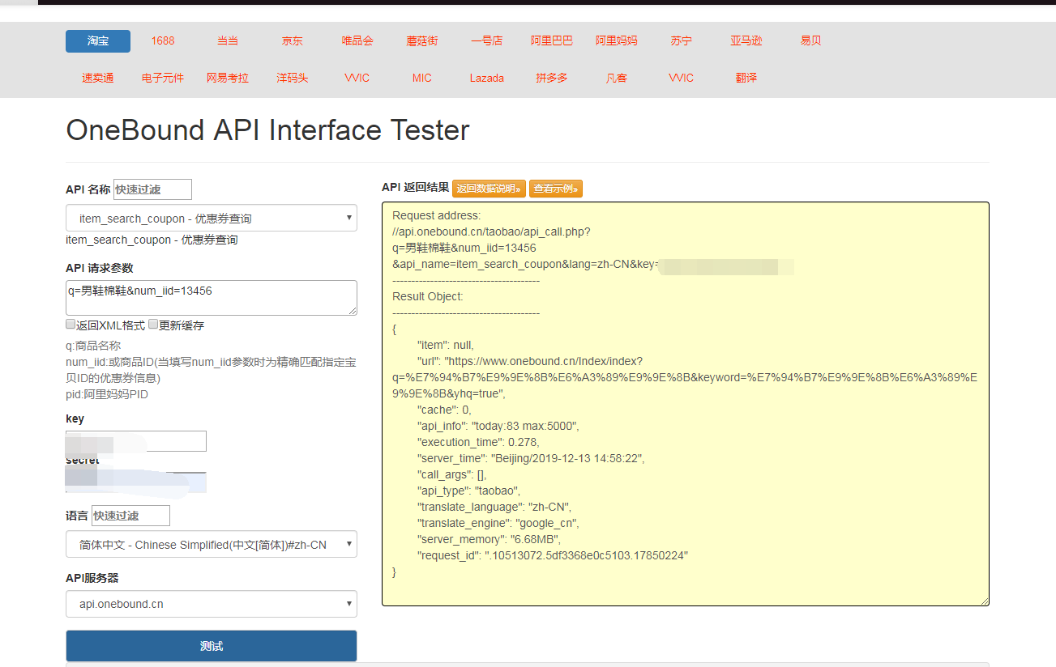This screenshot has height=667, width=1056.
Task: Click the API服务器 label
Action: [92, 578]
